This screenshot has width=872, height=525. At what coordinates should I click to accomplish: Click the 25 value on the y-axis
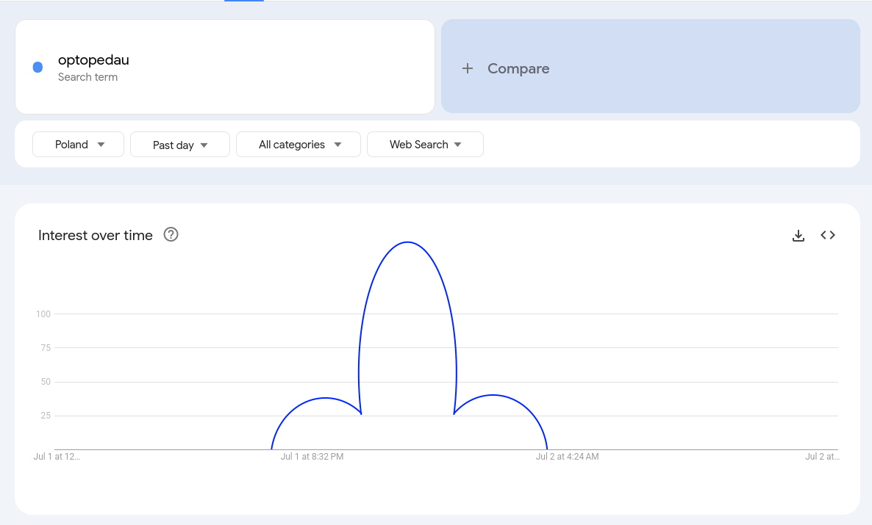46,416
